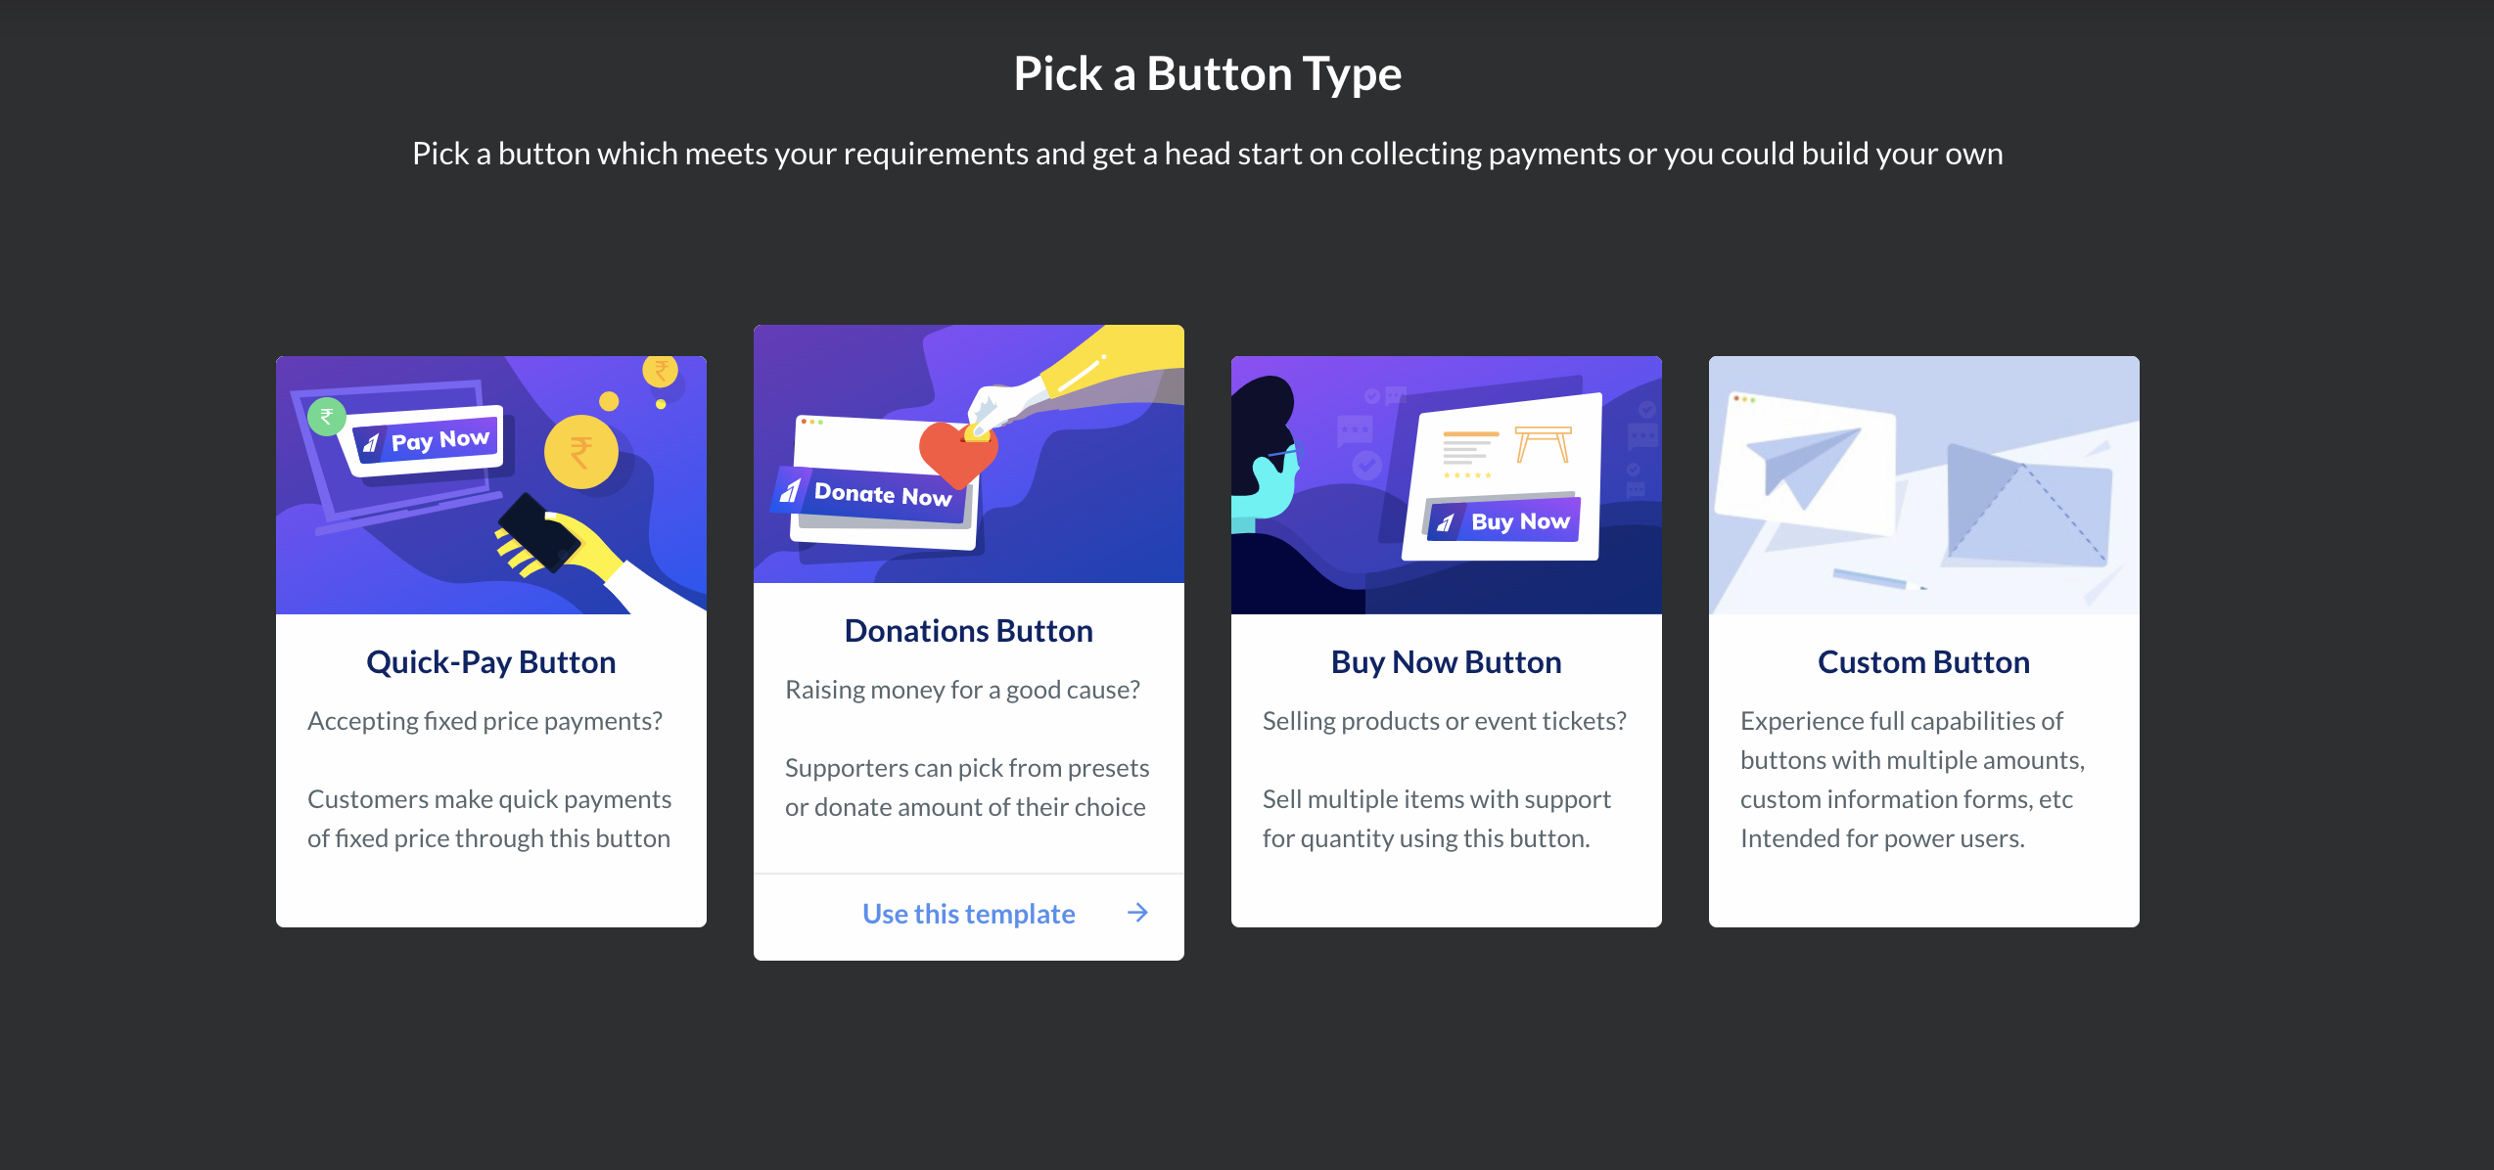Click the Buy Now Button illustration

(x=1446, y=484)
